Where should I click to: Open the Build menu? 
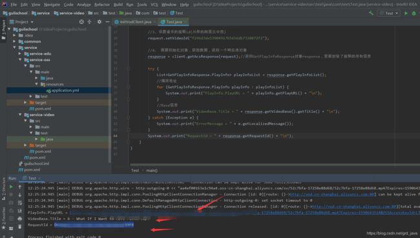point(118,5)
